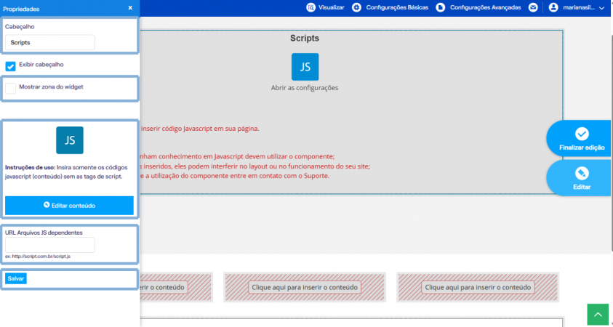
Task: Click the JS icon in Propriedades panel
Action: tap(70, 140)
